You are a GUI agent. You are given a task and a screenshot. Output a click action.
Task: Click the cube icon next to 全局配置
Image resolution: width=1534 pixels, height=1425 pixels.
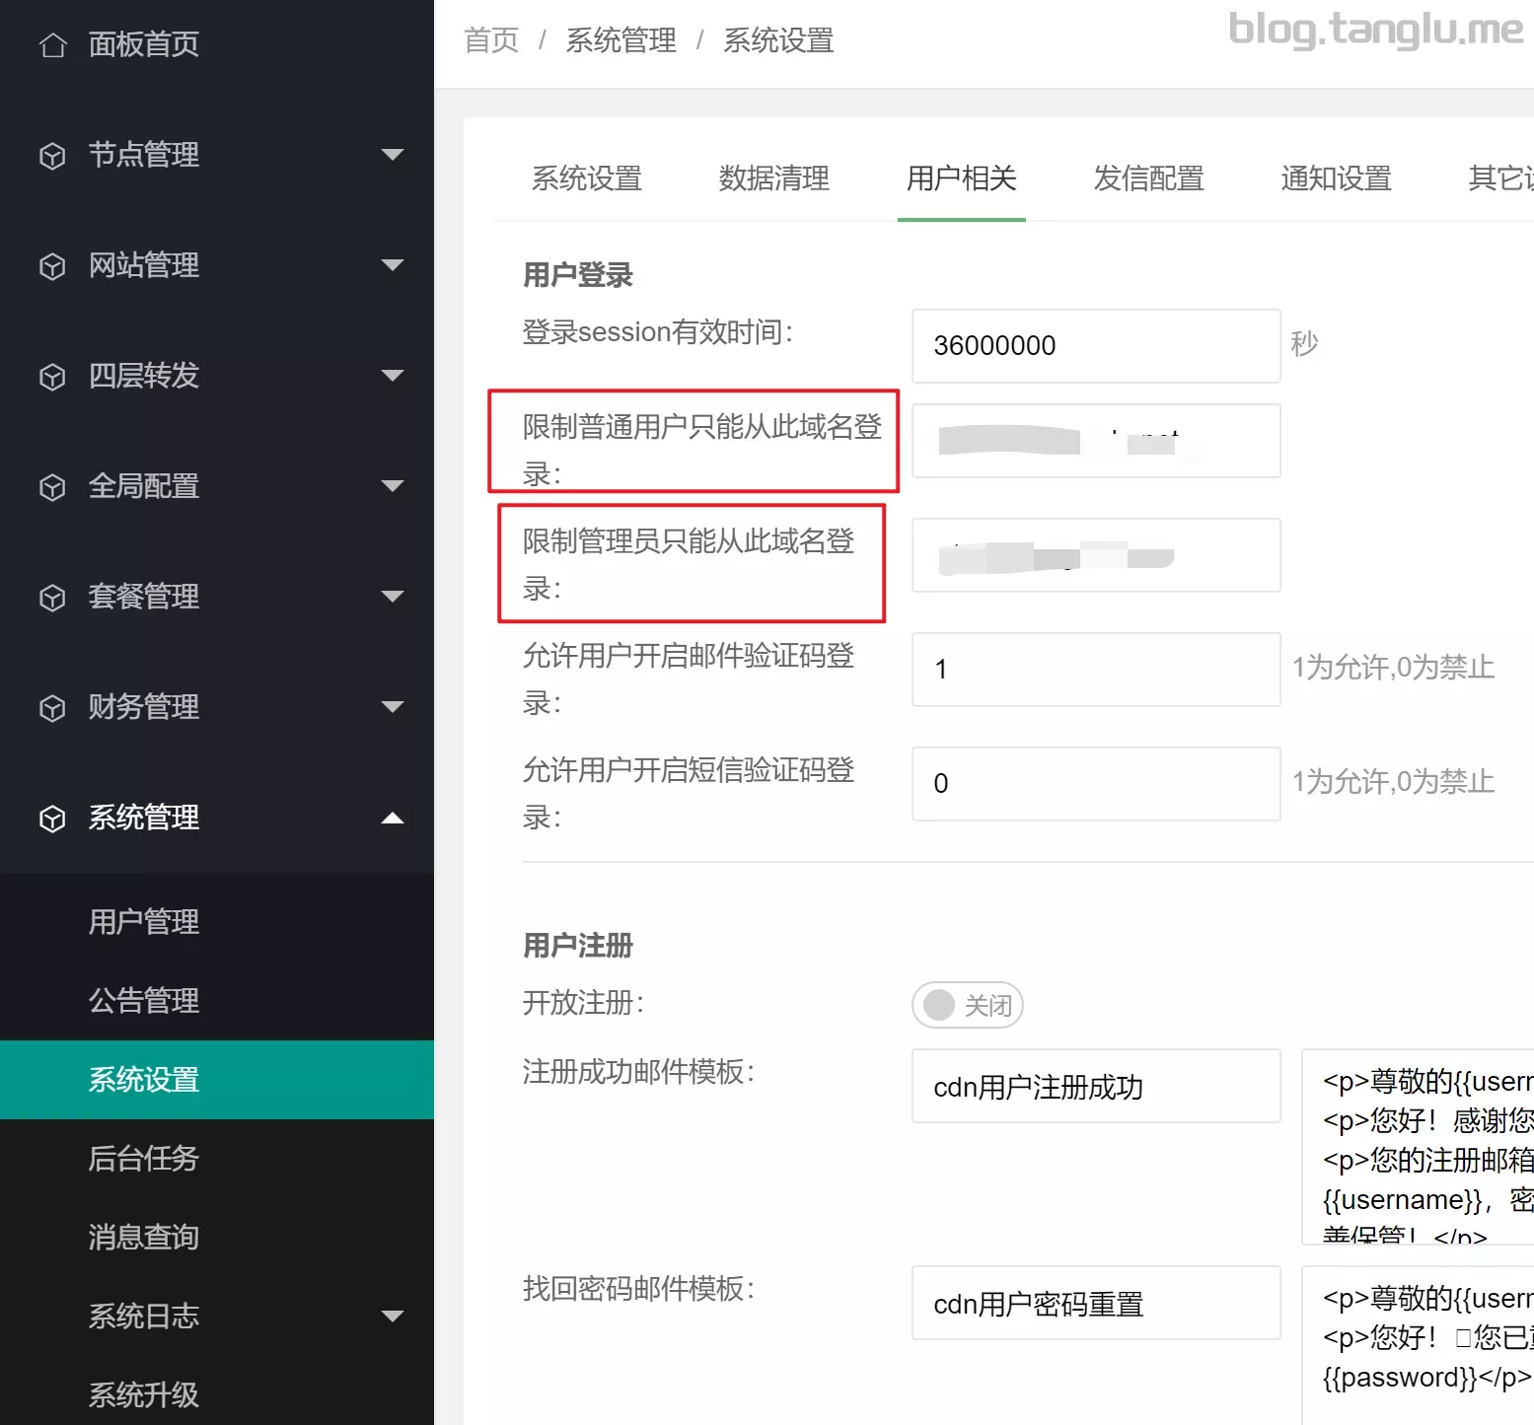(x=52, y=487)
